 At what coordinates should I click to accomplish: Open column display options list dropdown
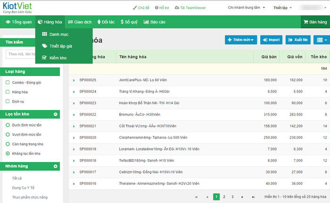coord(321,40)
